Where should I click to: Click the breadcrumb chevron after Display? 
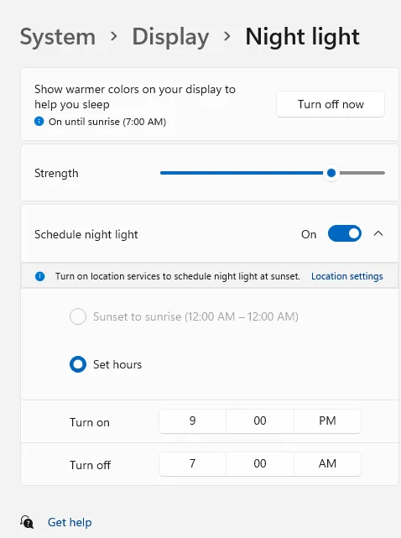227,36
